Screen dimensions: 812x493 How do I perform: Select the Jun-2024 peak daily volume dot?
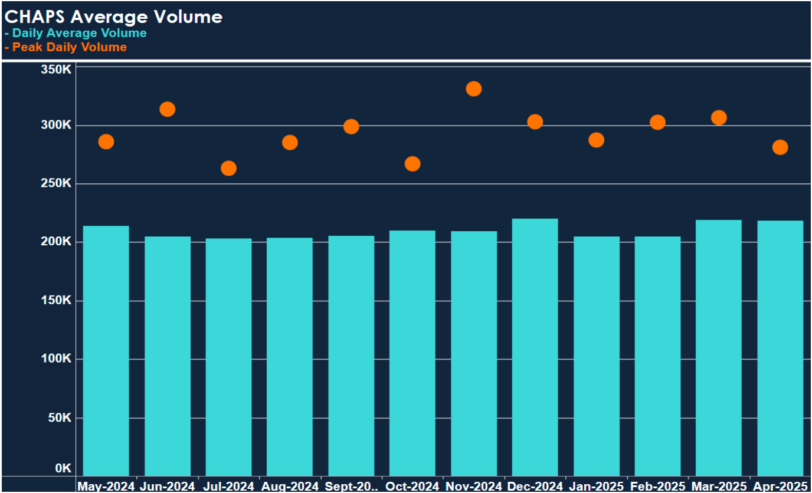click(x=168, y=109)
